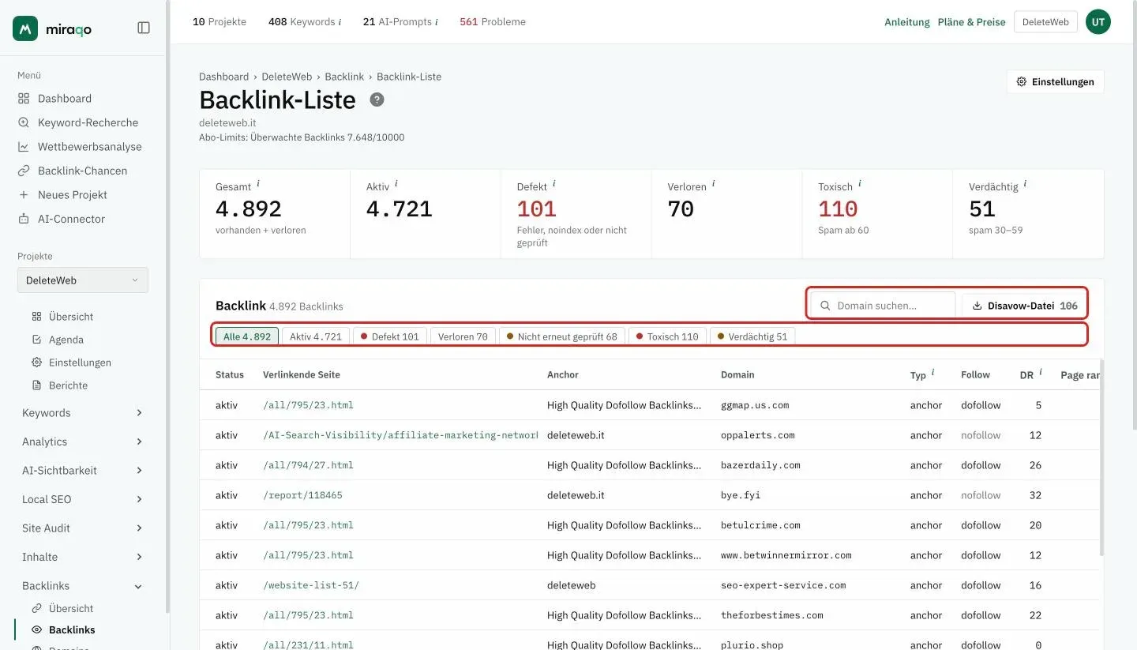The height and width of the screenshot is (650, 1137).
Task: Click the help question mark beside Backlink-Liste
Action: (x=377, y=100)
